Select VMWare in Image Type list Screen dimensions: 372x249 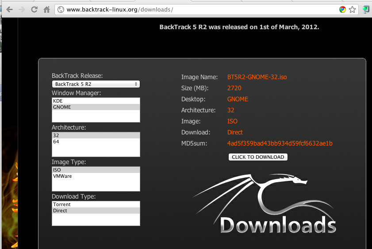96,176
